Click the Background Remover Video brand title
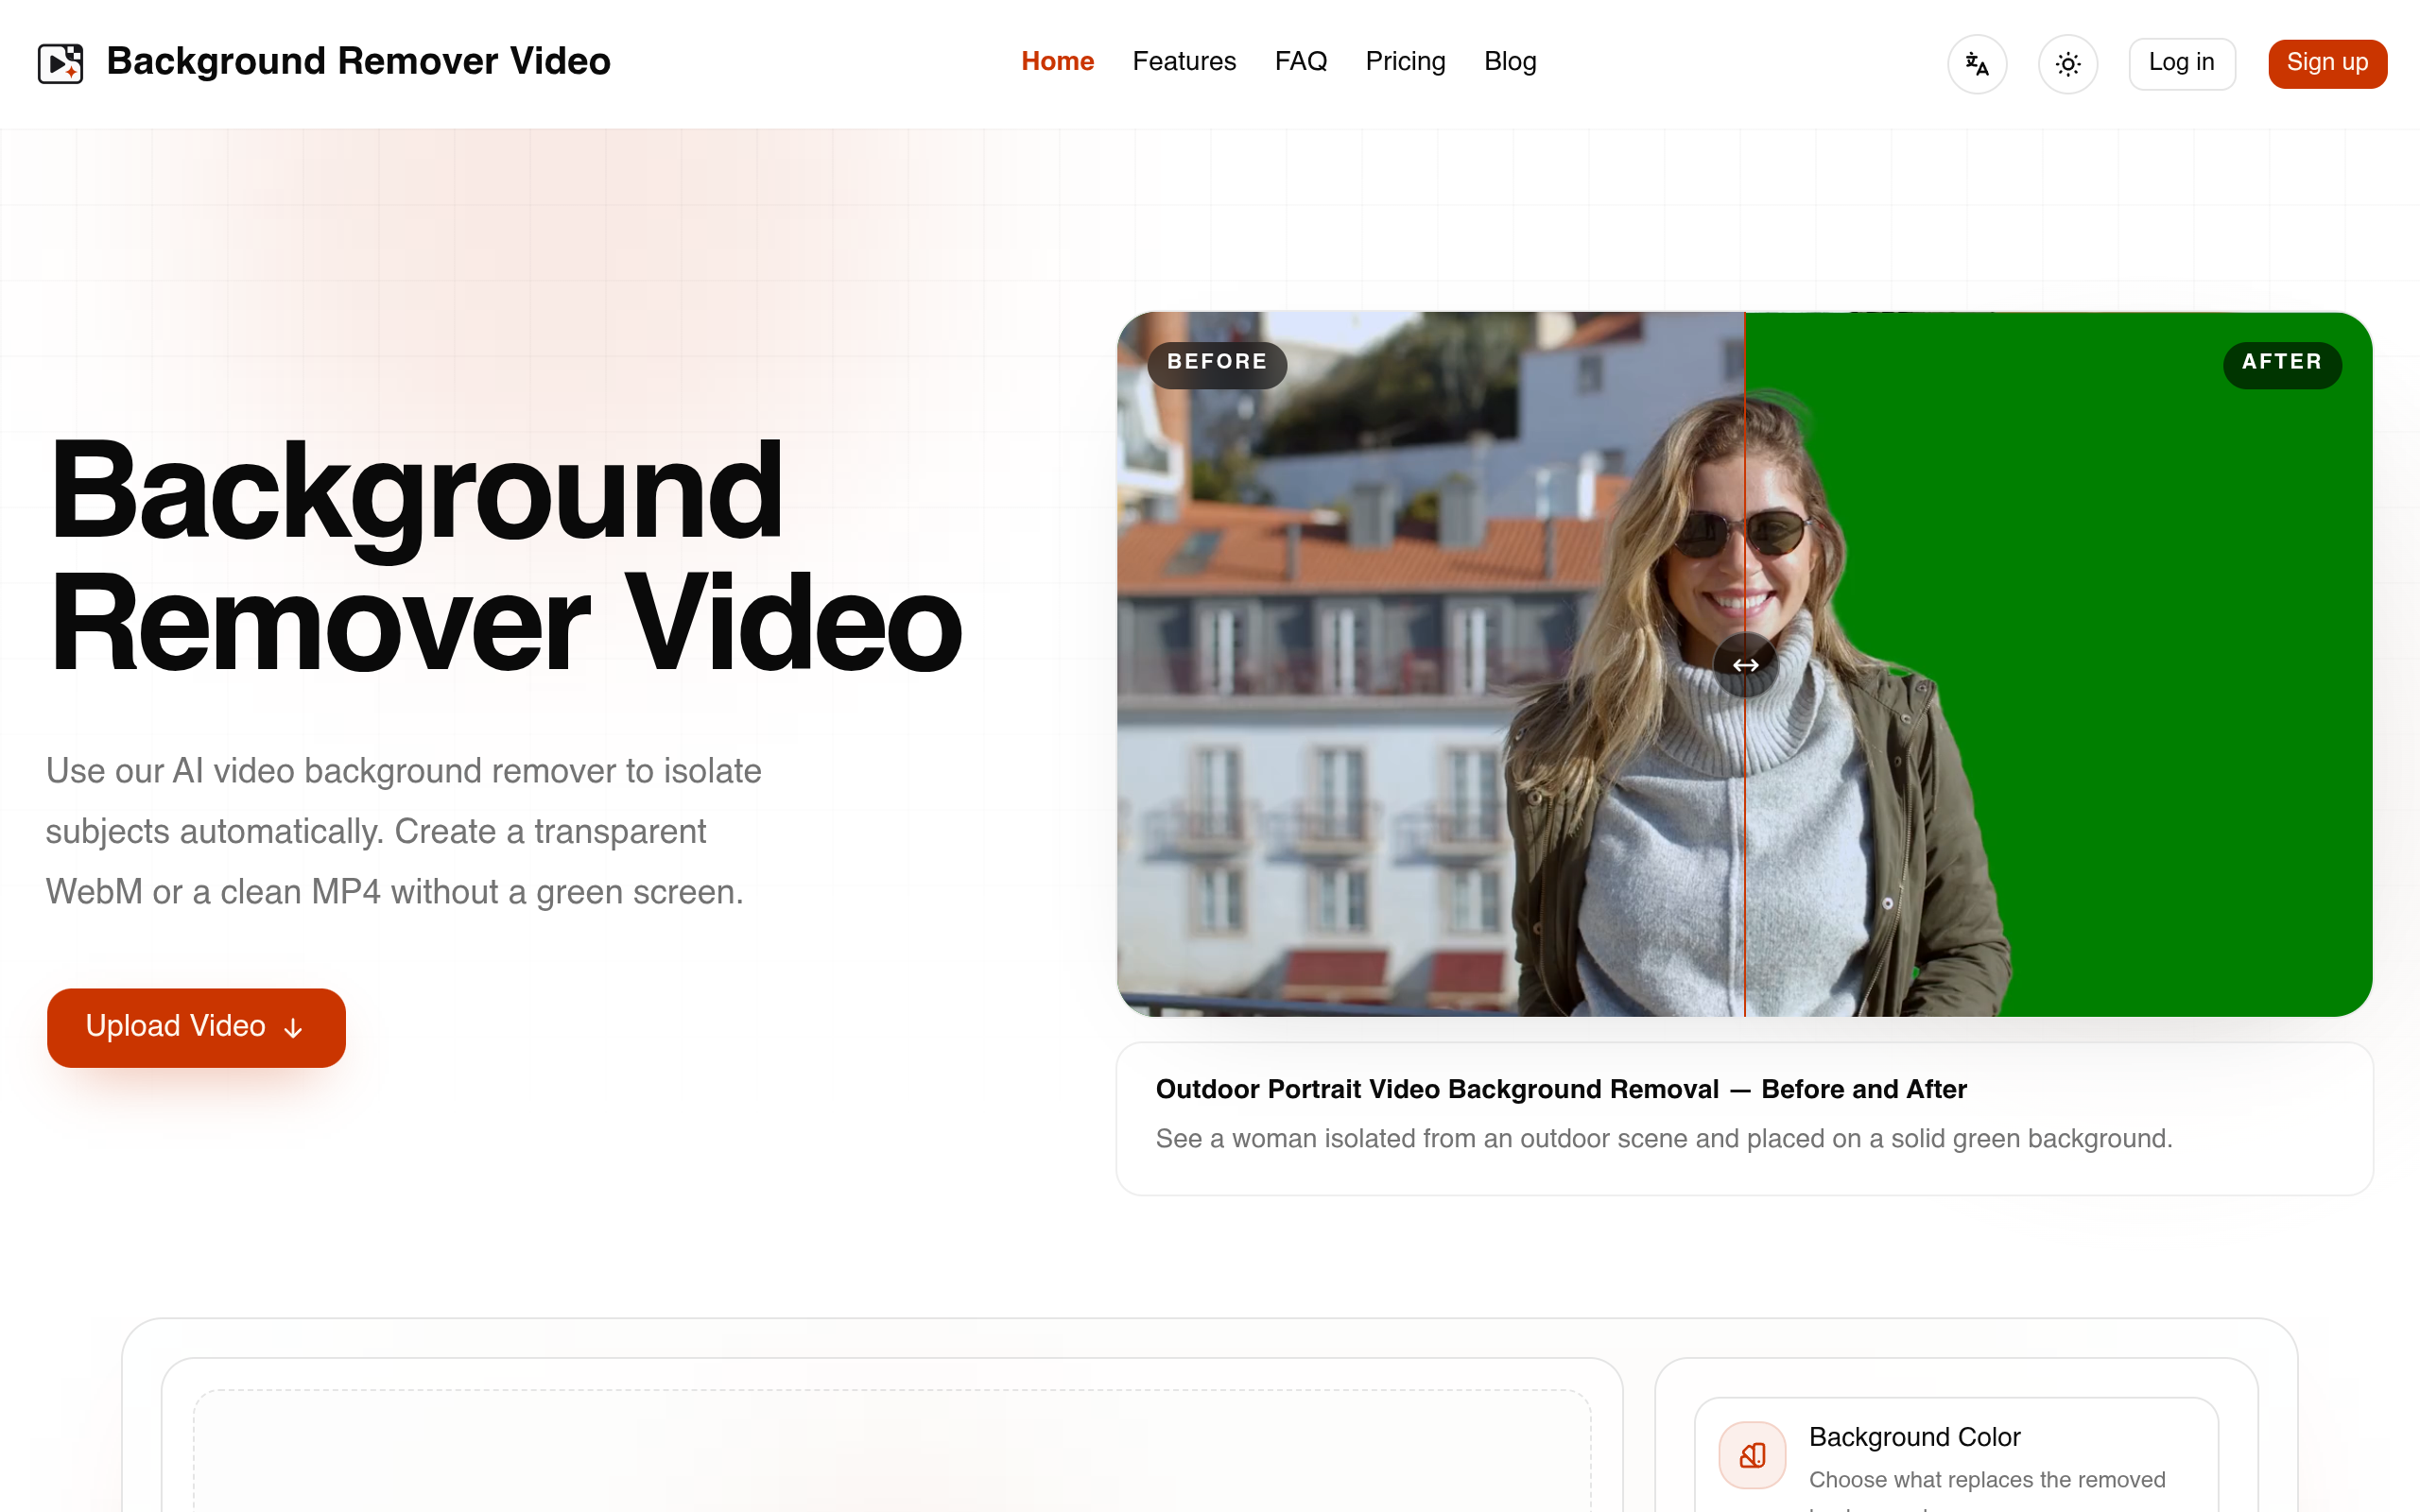The width and height of the screenshot is (2420, 1512). coord(358,62)
